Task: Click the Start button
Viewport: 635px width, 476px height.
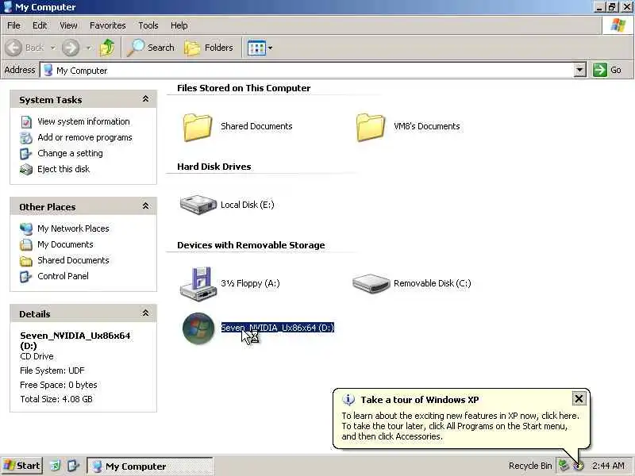Action: pyautogui.click(x=22, y=466)
